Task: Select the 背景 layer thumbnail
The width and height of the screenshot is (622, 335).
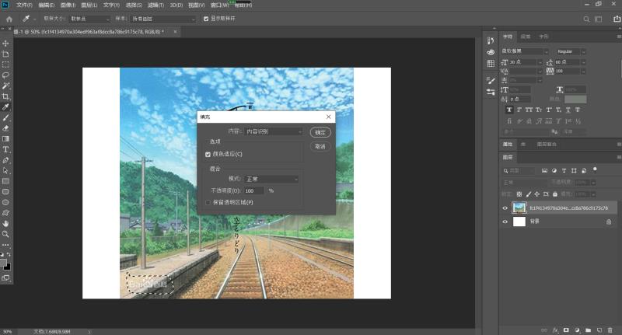Action: [x=519, y=222]
